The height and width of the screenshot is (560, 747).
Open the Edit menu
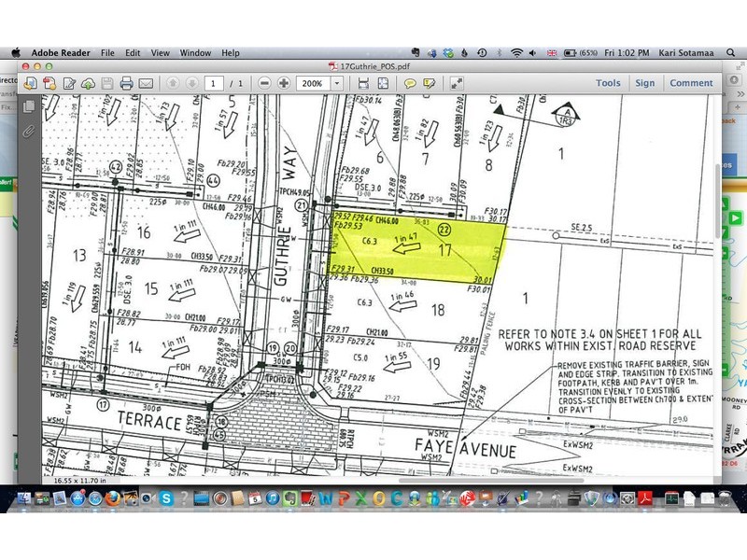(x=134, y=53)
